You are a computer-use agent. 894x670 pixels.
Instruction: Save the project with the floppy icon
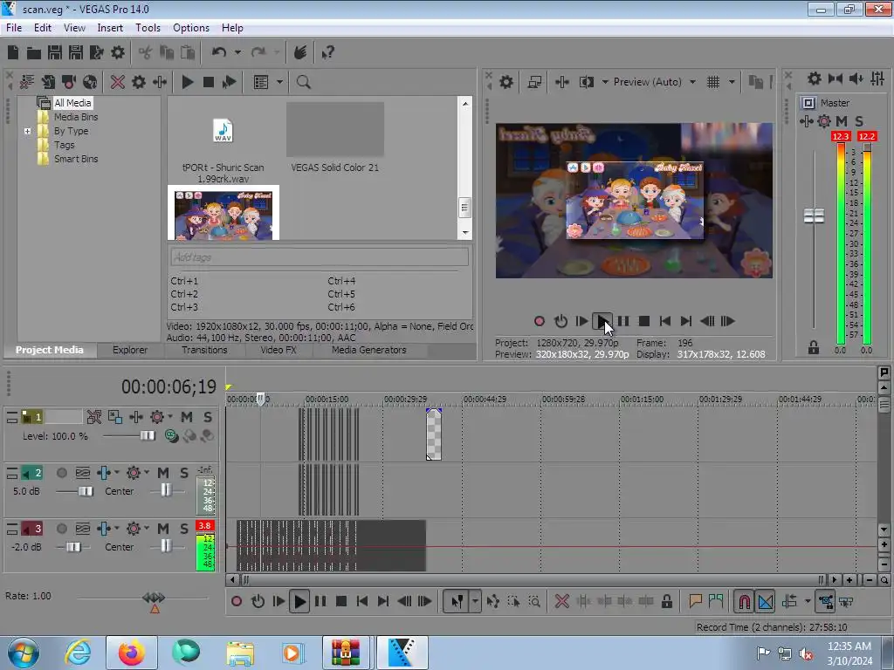(55, 53)
